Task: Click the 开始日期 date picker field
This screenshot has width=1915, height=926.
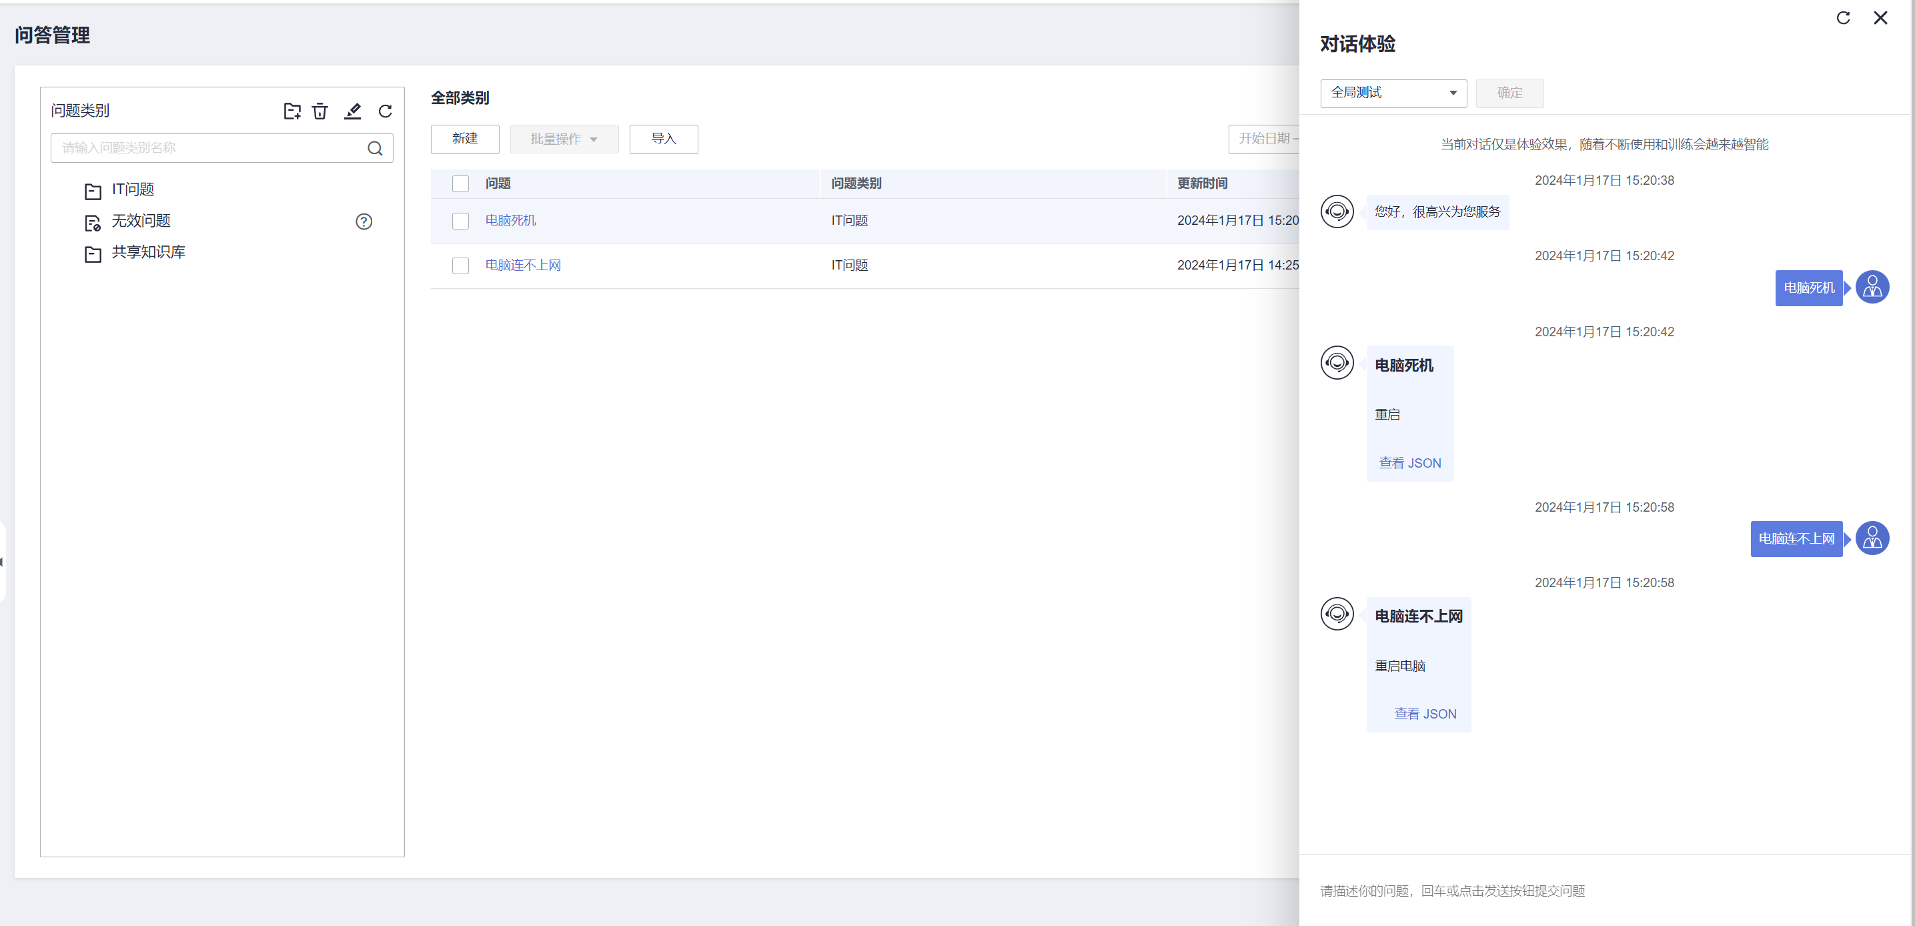Action: [1265, 139]
